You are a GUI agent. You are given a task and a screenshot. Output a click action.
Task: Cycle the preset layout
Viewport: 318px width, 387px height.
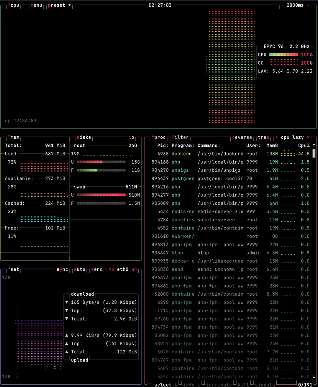(x=59, y=5)
